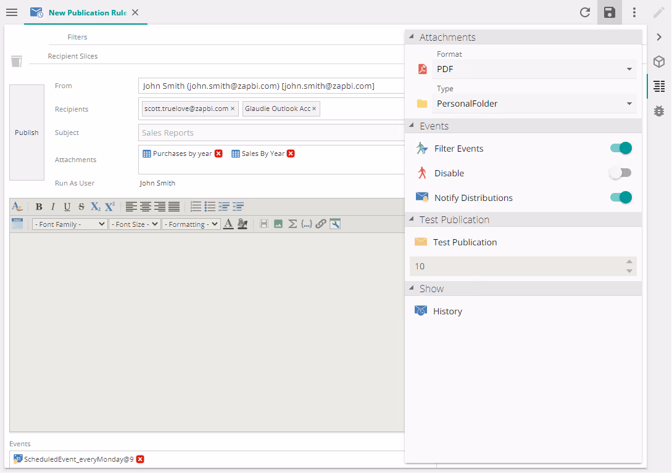This screenshot has width=672, height=474.
Task: Select the New Publication Rule tab
Action: [87, 12]
